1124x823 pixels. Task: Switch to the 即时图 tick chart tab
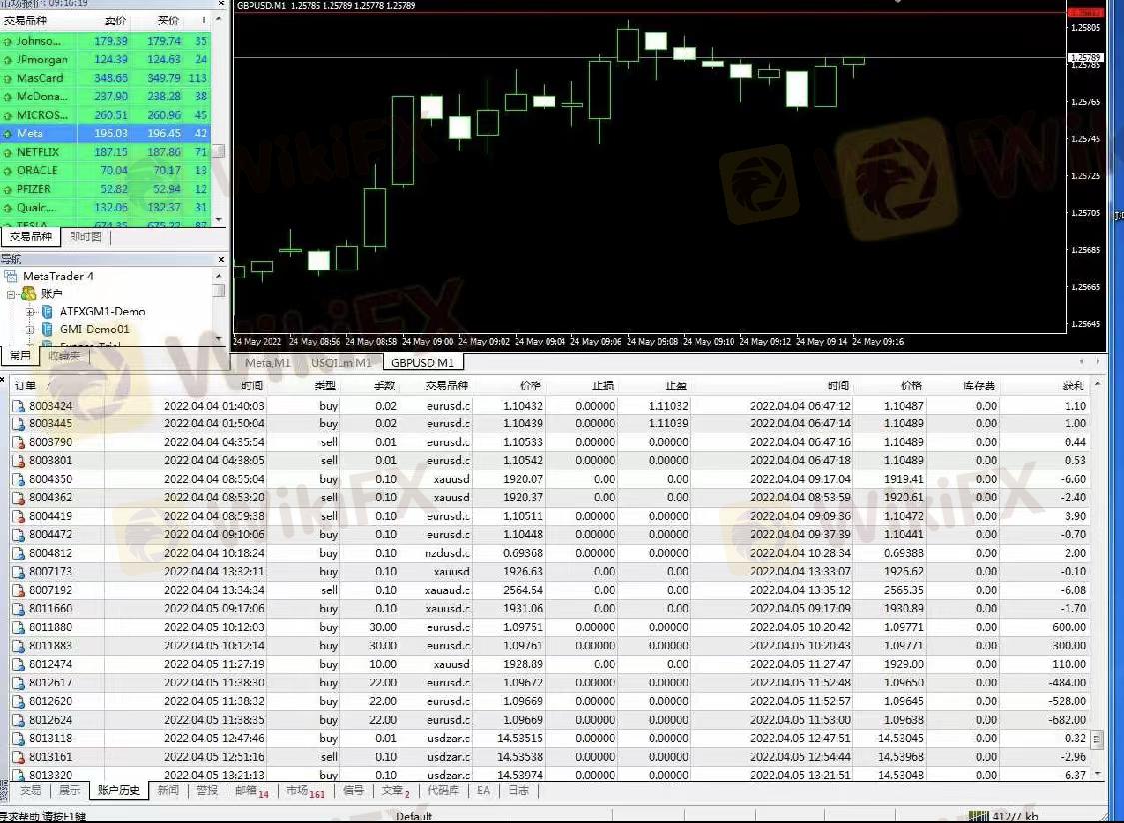click(86, 237)
